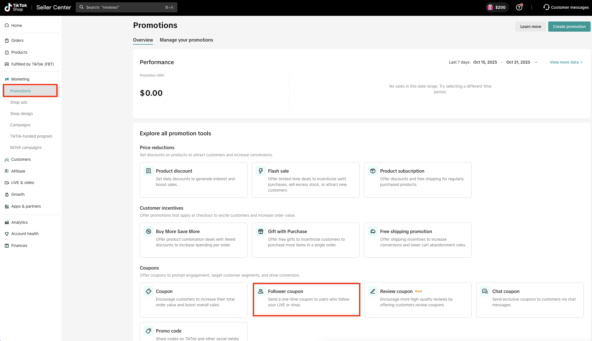Click the Review coupon pencil icon
This screenshot has width=592, height=341.
(x=373, y=291)
